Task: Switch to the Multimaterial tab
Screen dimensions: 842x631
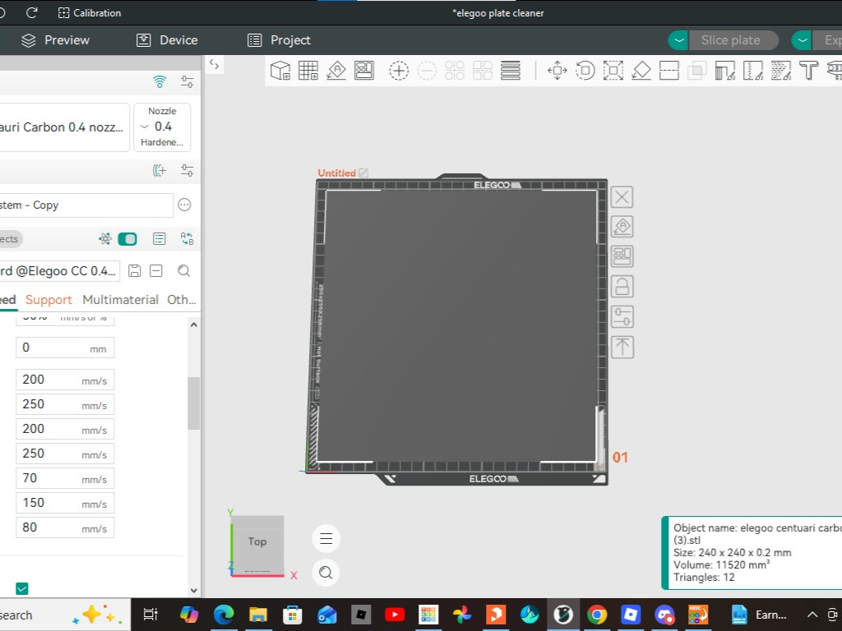Action: click(x=120, y=300)
